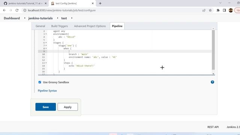Click the echo 'HELLO there!!' line
The image size is (240, 135).
click(x=82, y=66)
